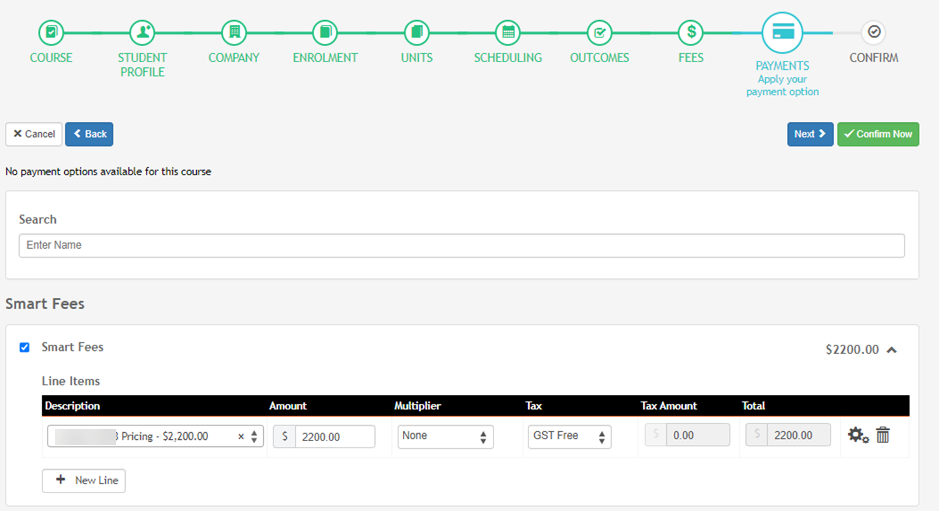Open the Multiplier None dropdown

(x=445, y=436)
